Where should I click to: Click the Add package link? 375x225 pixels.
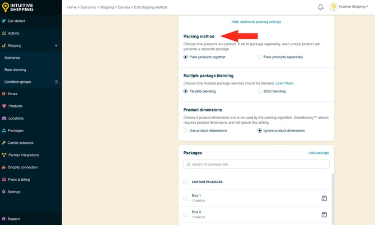[x=318, y=153]
